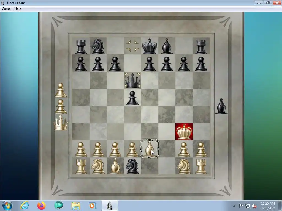Image resolution: width=282 pixels, height=211 pixels.
Task: Open the green globe app on the taskbar
Action: (x=59, y=206)
